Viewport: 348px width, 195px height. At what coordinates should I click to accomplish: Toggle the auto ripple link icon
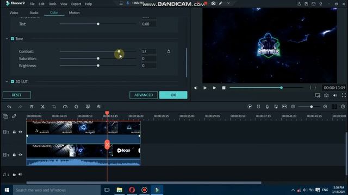click(14, 116)
